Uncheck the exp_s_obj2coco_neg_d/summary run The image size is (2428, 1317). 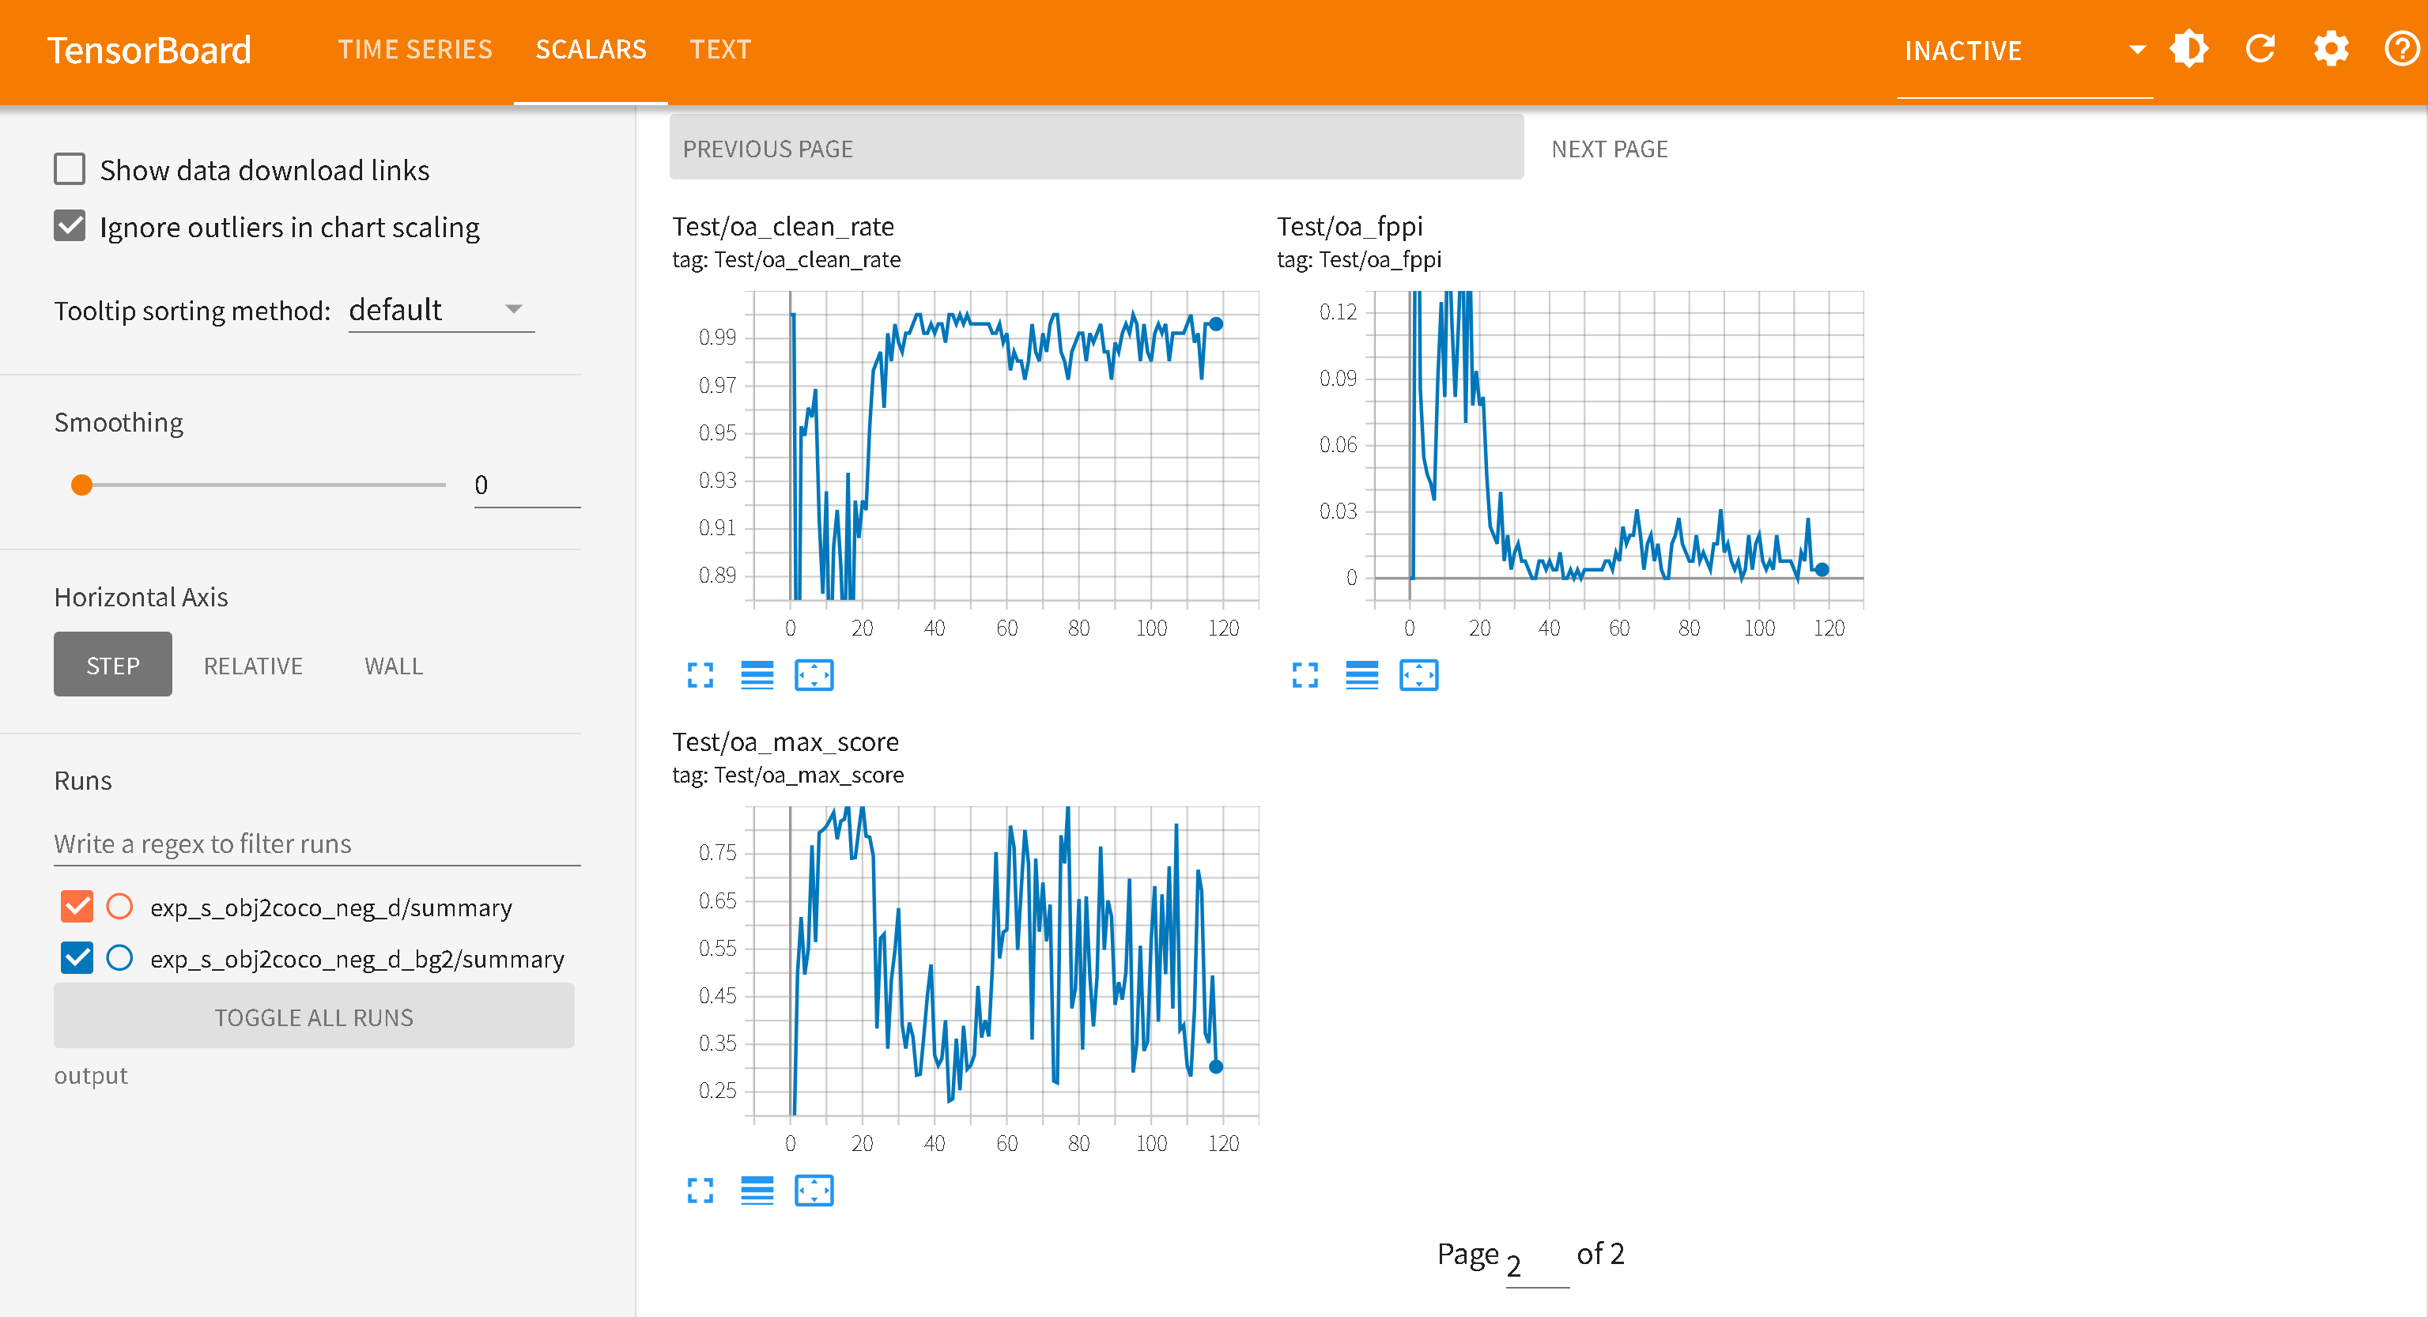[77, 907]
